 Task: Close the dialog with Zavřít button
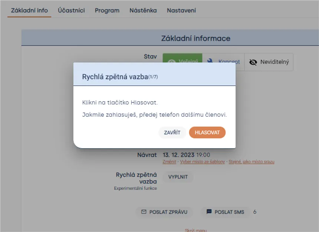click(x=172, y=133)
